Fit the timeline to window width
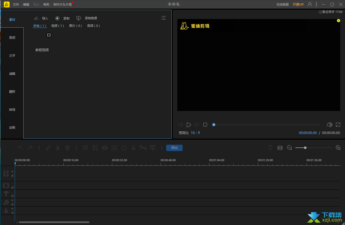The image size is (345, 225). tap(280, 148)
